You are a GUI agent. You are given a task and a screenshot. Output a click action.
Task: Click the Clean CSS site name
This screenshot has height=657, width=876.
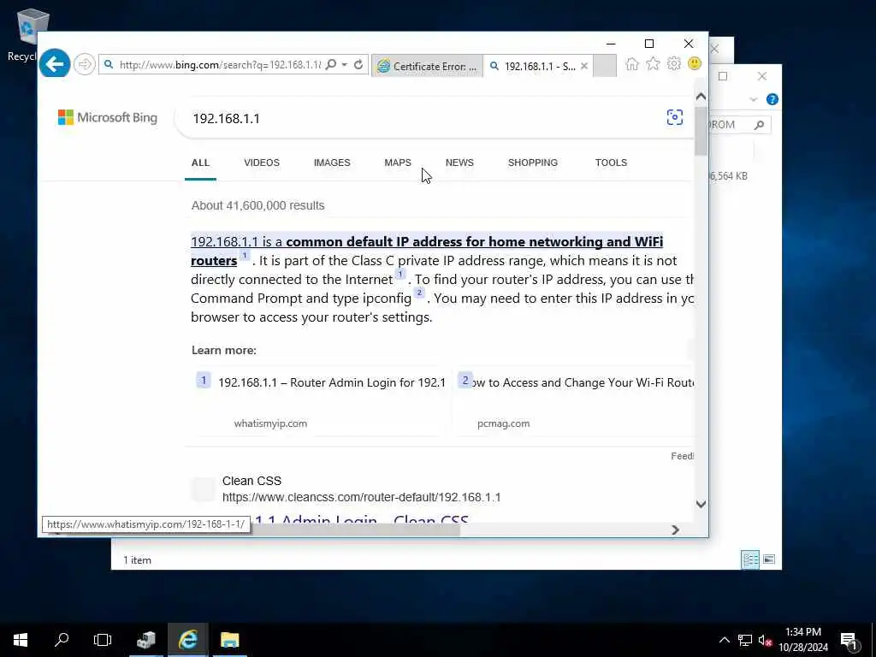click(x=252, y=481)
